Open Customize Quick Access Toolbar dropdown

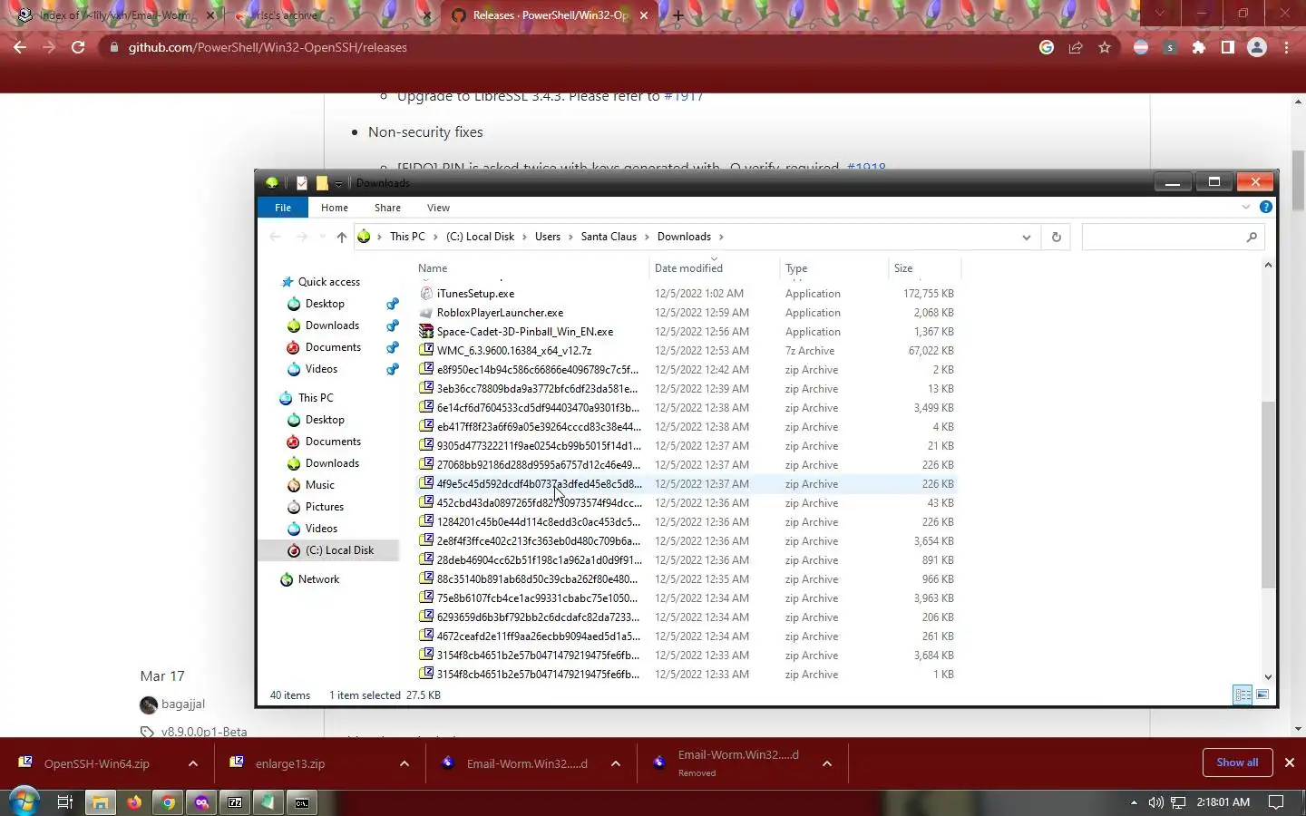tap(338, 183)
